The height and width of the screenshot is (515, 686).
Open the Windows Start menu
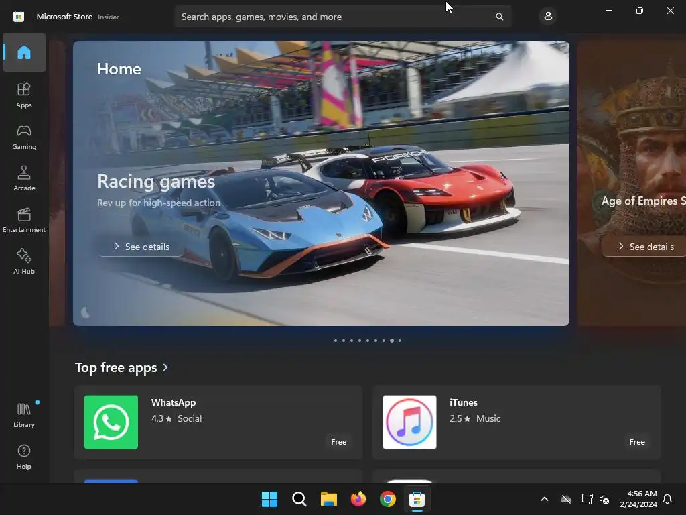(269, 499)
